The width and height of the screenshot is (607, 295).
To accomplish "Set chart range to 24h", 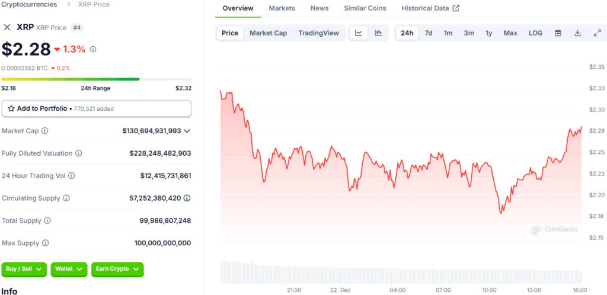I will point(407,33).
